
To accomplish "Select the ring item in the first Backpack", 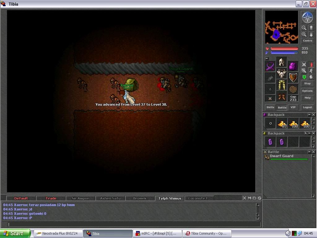I will click(270, 123).
